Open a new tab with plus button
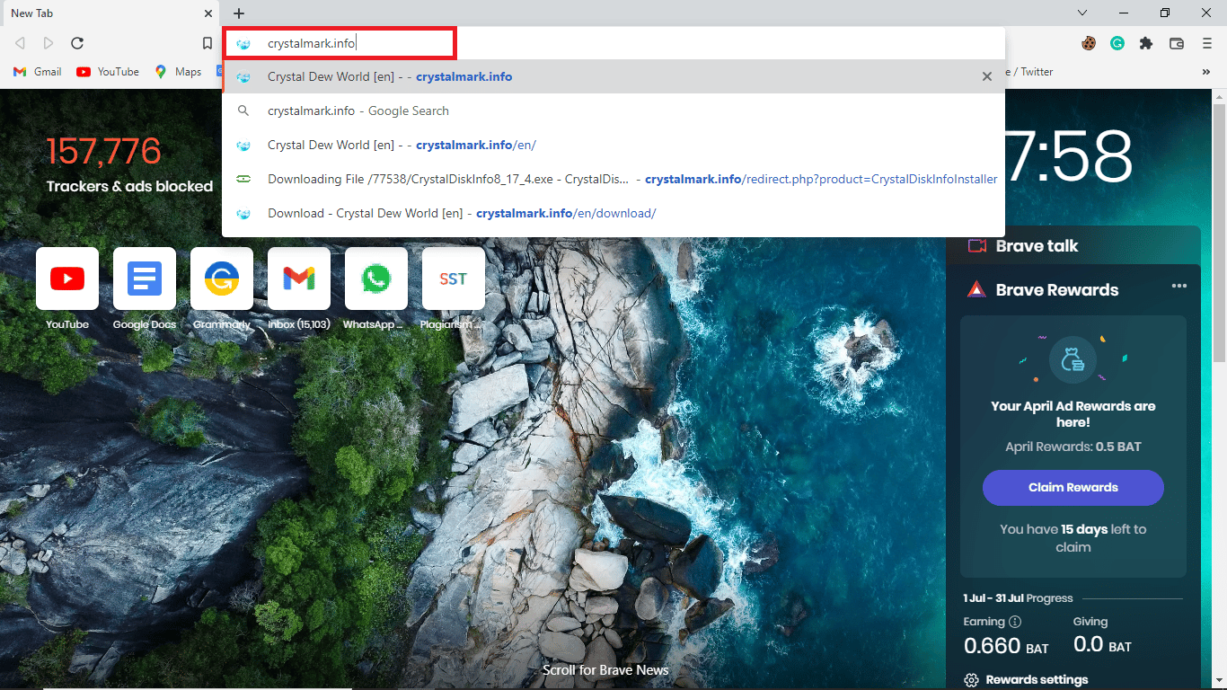The width and height of the screenshot is (1227, 690). click(239, 13)
